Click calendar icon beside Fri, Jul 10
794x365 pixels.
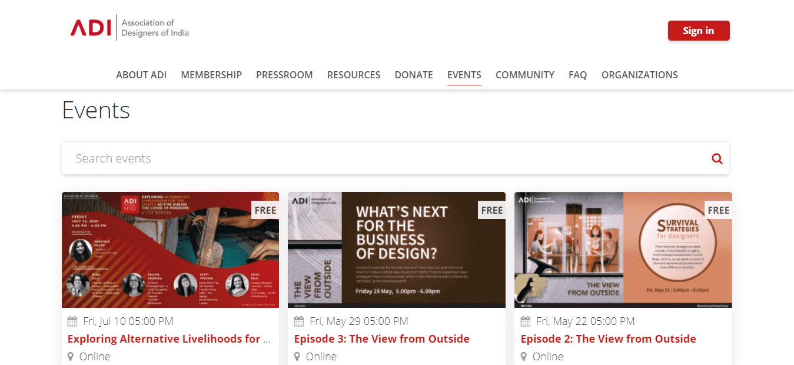pyautogui.click(x=72, y=321)
